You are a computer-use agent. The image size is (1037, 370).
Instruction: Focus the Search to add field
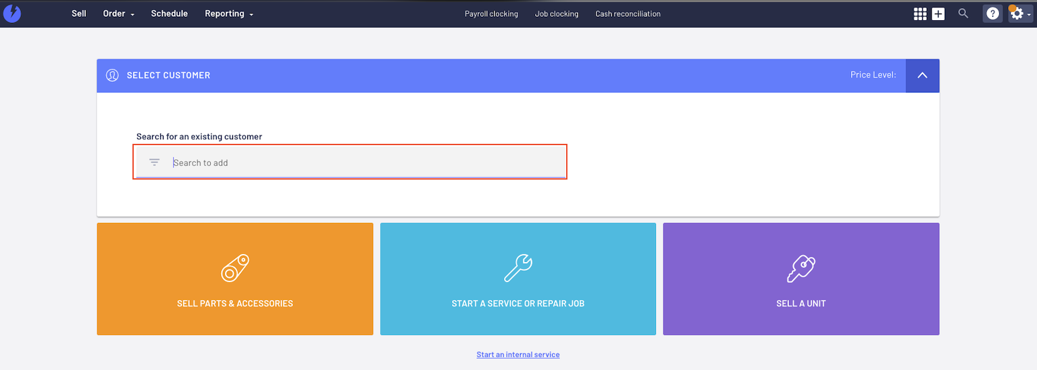[x=351, y=162]
